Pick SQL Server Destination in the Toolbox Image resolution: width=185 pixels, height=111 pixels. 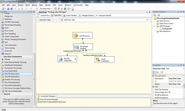[x=13, y=91]
